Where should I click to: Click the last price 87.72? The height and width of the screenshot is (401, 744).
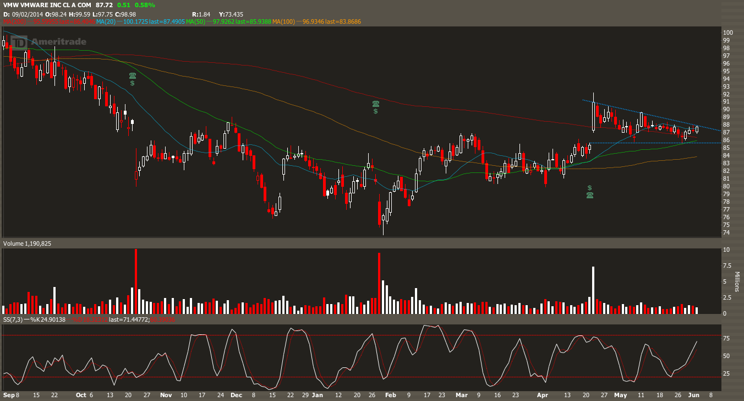pyautogui.click(x=104, y=4)
